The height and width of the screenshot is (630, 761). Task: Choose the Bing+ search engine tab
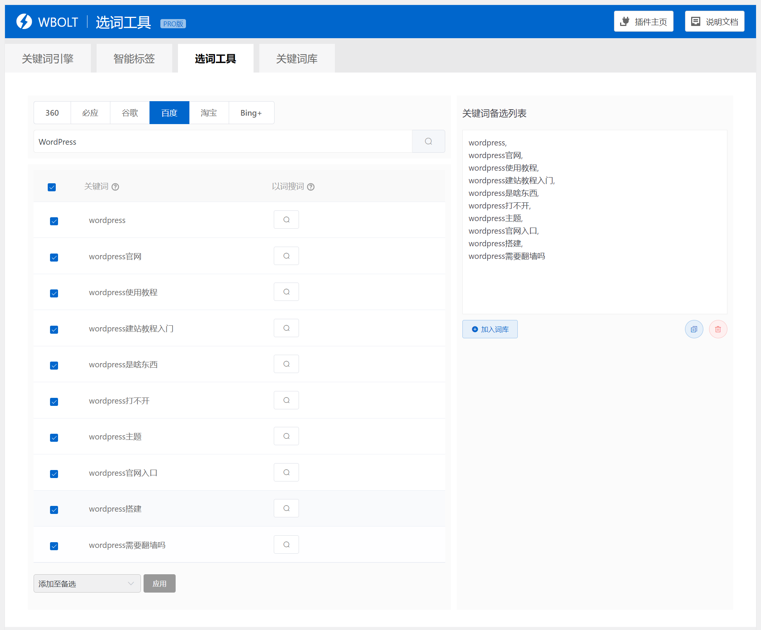pyautogui.click(x=251, y=113)
